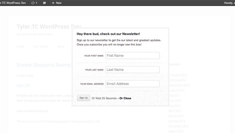Click the 'Just another WordPress site' tagline
The image size is (235, 134).
pos(34,34)
